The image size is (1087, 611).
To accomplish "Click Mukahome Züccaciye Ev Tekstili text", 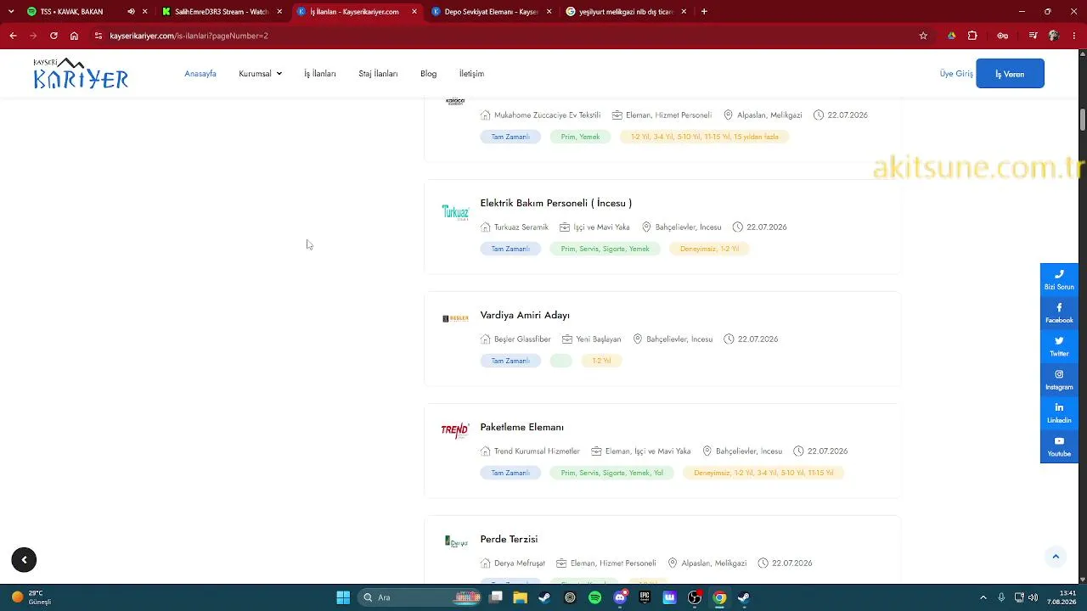I will (x=547, y=115).
